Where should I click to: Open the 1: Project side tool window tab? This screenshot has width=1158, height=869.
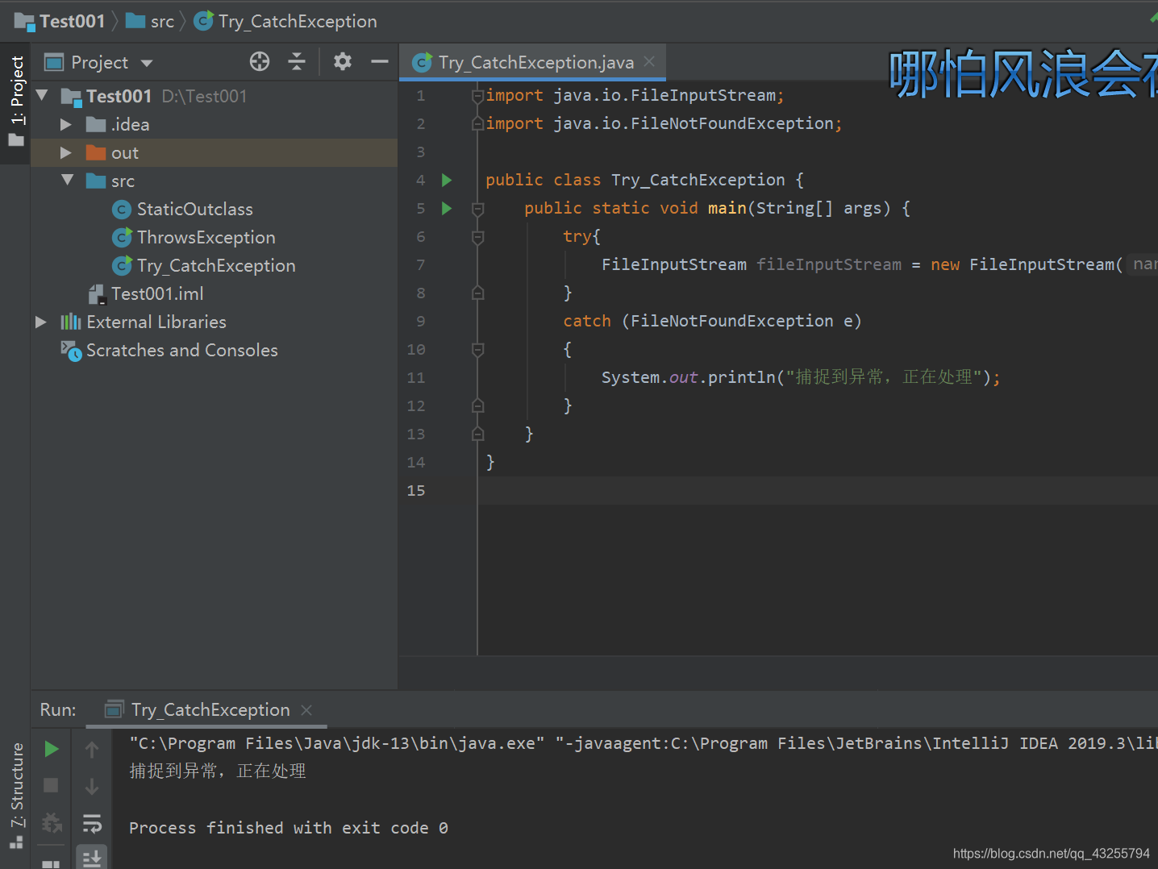[x=16, y=101]
